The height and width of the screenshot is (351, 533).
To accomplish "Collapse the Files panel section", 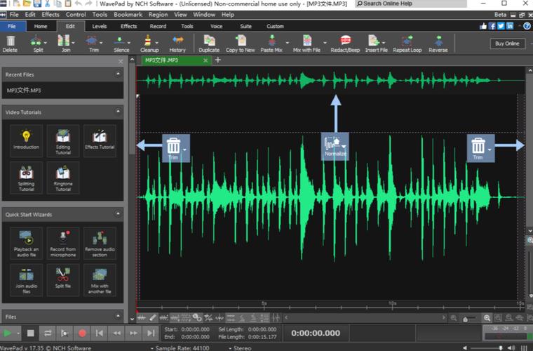I will pyautogui.click(x=118, y=316).
